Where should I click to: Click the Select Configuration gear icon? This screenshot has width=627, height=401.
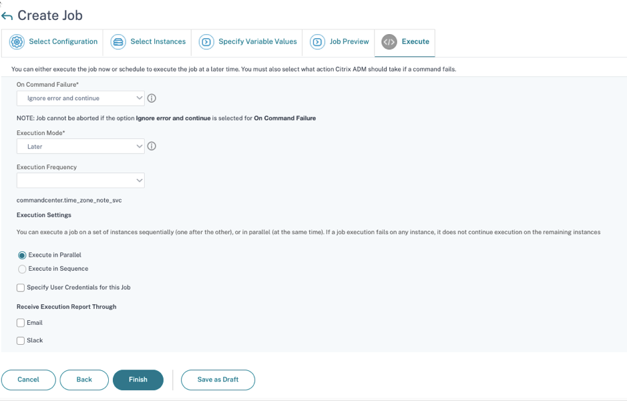click(17, 41)
